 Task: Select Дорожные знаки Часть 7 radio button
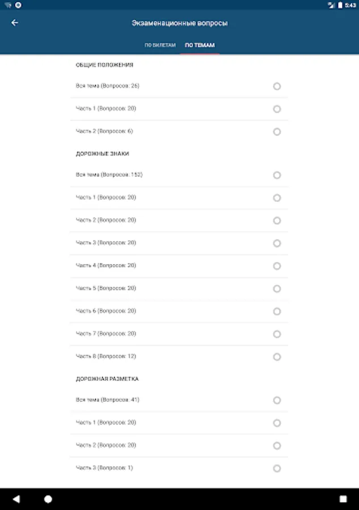(x=277, y=334)
